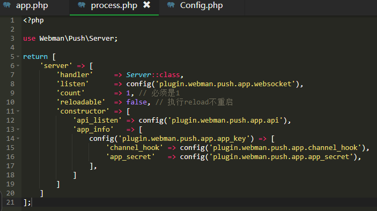
Task: Click the PHP elephant icon on app.php tab
Action: tap(7, 5)
